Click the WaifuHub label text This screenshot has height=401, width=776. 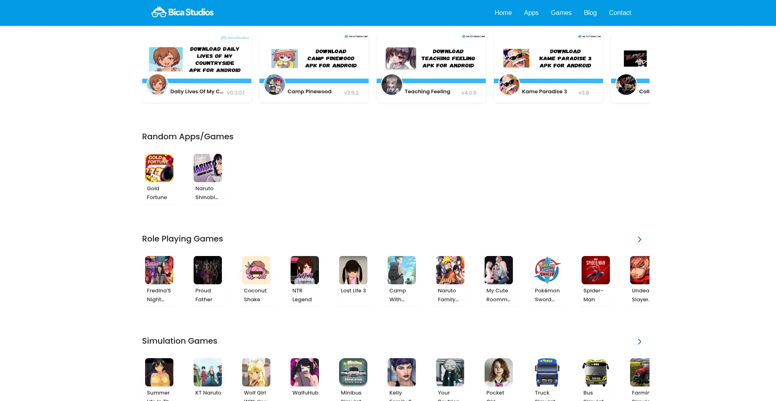coord(305,393)
